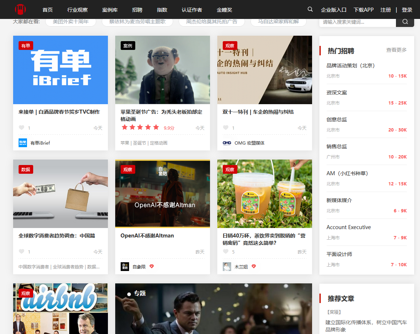Click 企业版入口 in the header
The image size is (420, 334).
pyautogui.click(x=334, y=10)
